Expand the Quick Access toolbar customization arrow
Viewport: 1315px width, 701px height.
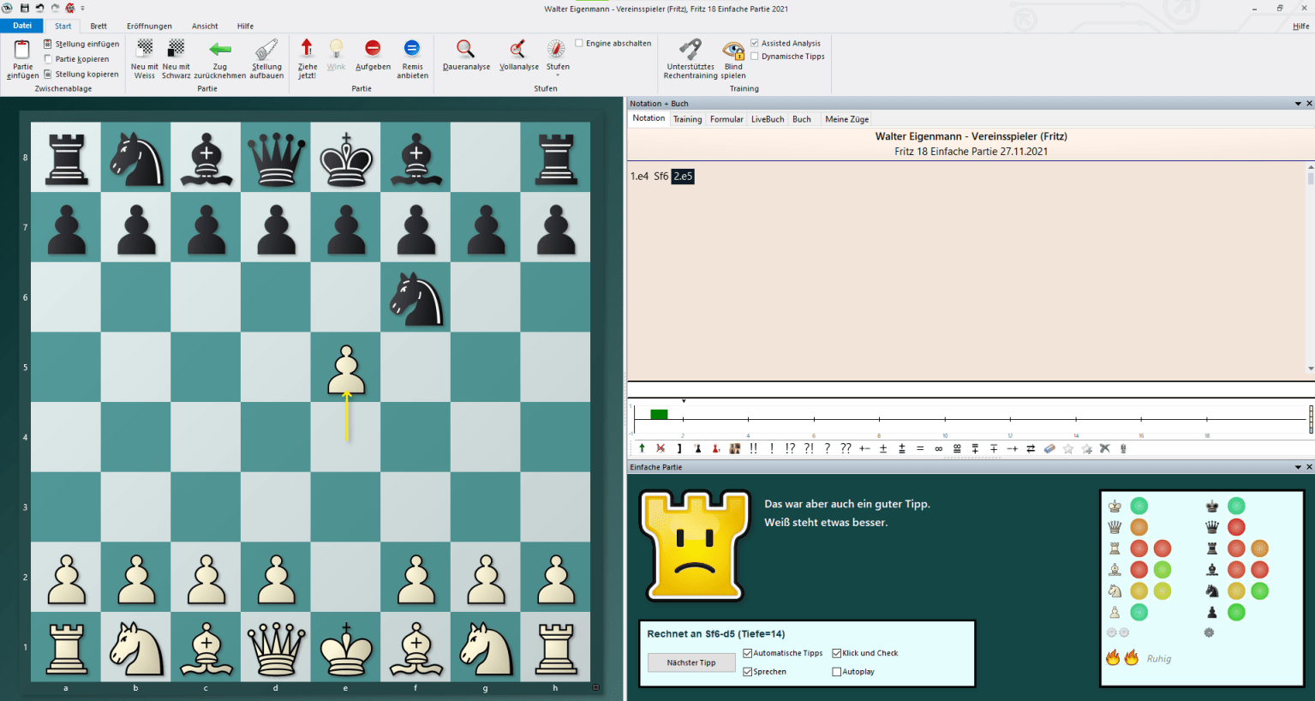[81, 7]
